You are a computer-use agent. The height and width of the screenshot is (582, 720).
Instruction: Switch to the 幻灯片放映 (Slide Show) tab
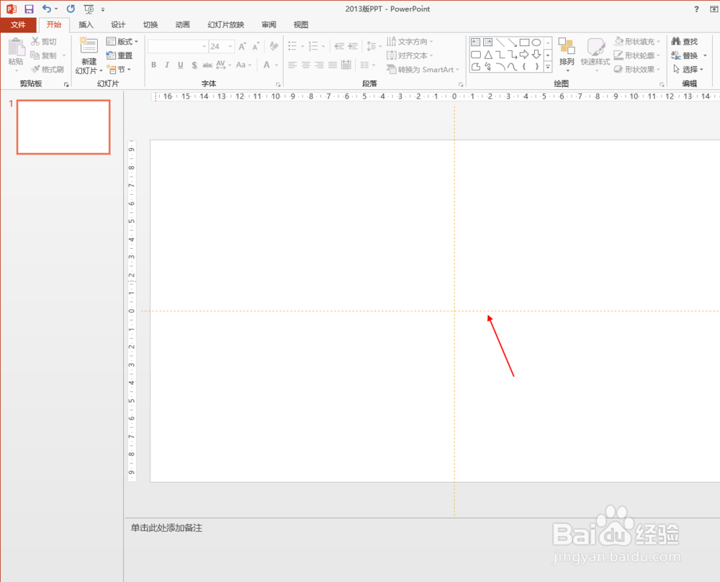tap(225, 24)
